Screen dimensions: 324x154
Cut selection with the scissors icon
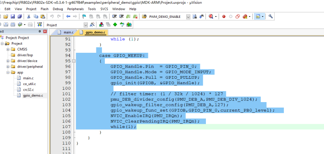29,17
